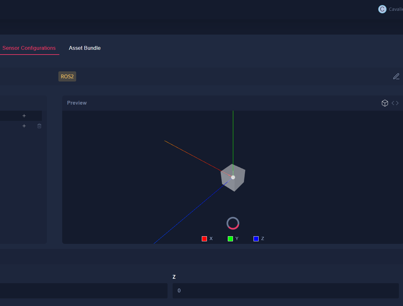Click the Z value input field showing 0
Viewport: 403px width, 306px height.
click(286, 290)
